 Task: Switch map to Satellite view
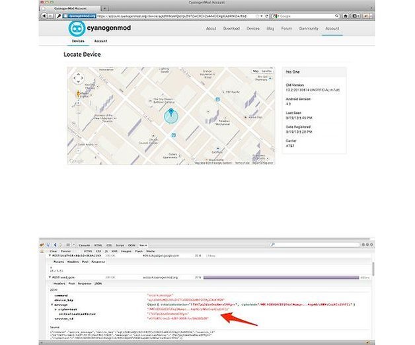pyautogui.click(x=266, y=71)
